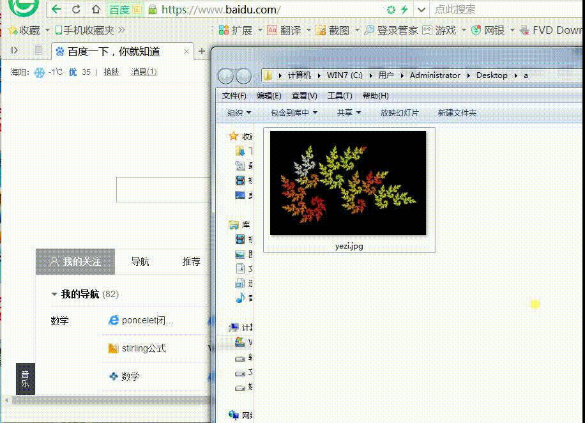
Task: Open the 收藏 favorites button
Action: 24,30
